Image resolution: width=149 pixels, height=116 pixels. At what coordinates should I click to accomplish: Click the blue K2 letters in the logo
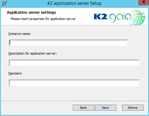[x=101, y=16]
